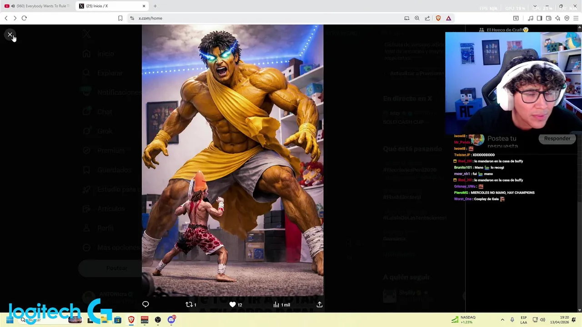The width and height of the screenshot is (582, 327).
Task: Open OBS Studio from the taskbar
Action: (x=158, y=320)
